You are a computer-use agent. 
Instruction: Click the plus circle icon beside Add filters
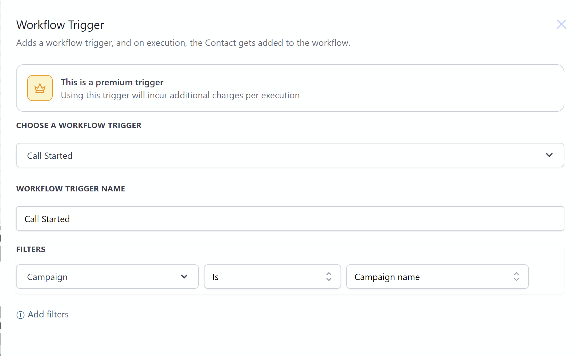pyautogui.click(x=20, y=315)
